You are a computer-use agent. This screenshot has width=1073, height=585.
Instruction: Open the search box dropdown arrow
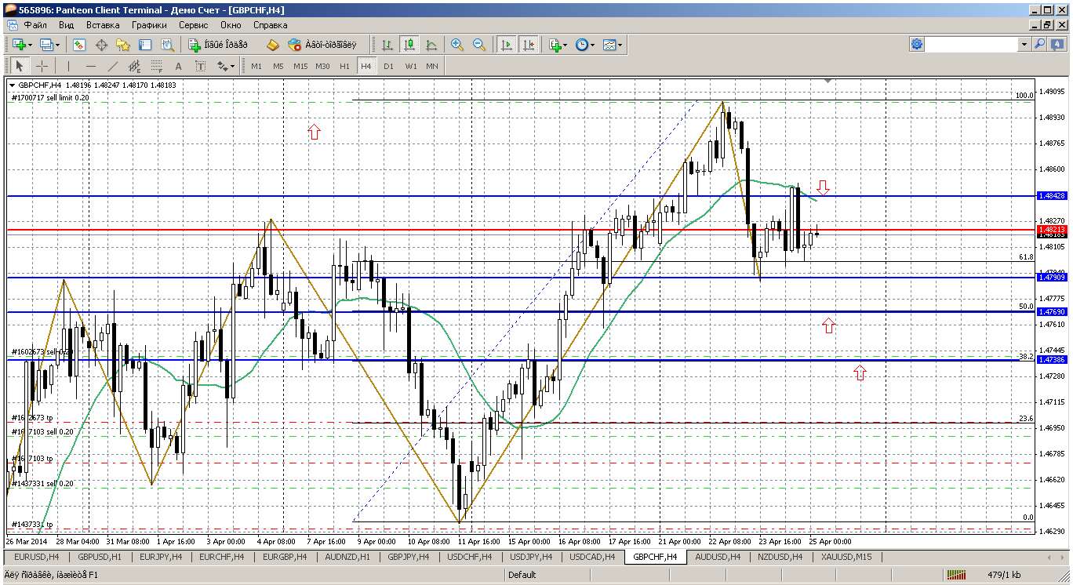(1024, 45)
